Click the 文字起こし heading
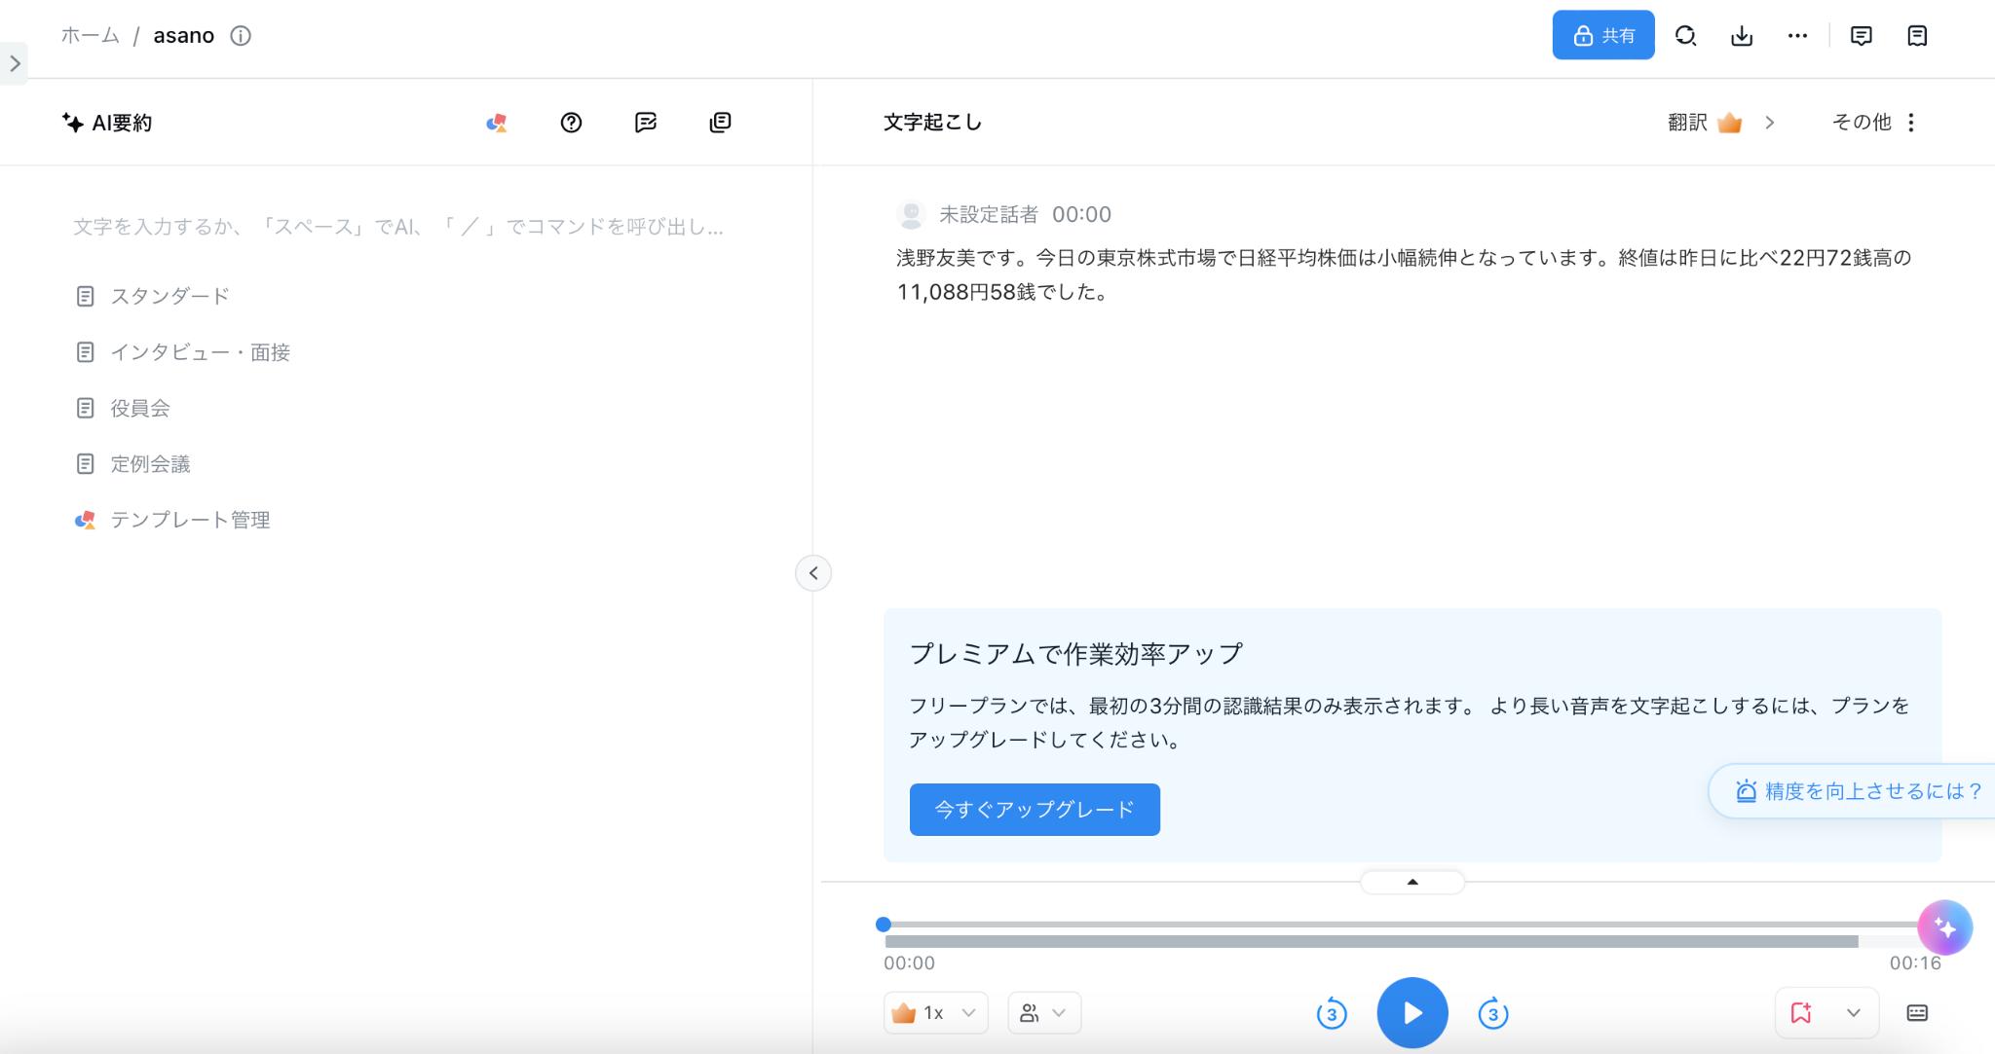The width and height of the screenshot is (1995, 1054). [932, 123]
